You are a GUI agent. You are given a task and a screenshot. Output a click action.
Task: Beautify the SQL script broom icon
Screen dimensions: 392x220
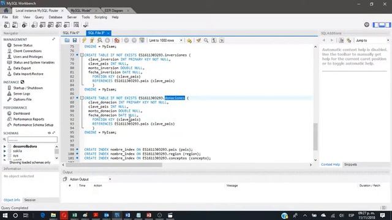(198, 40)
